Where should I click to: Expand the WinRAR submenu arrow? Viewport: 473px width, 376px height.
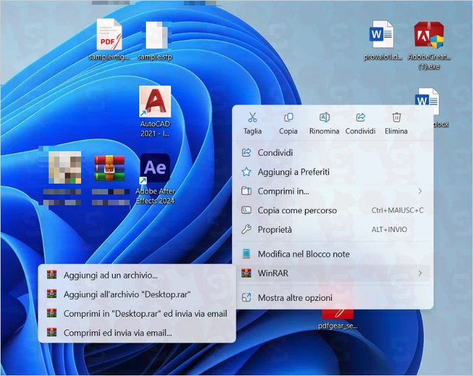(x=420, y=273)
